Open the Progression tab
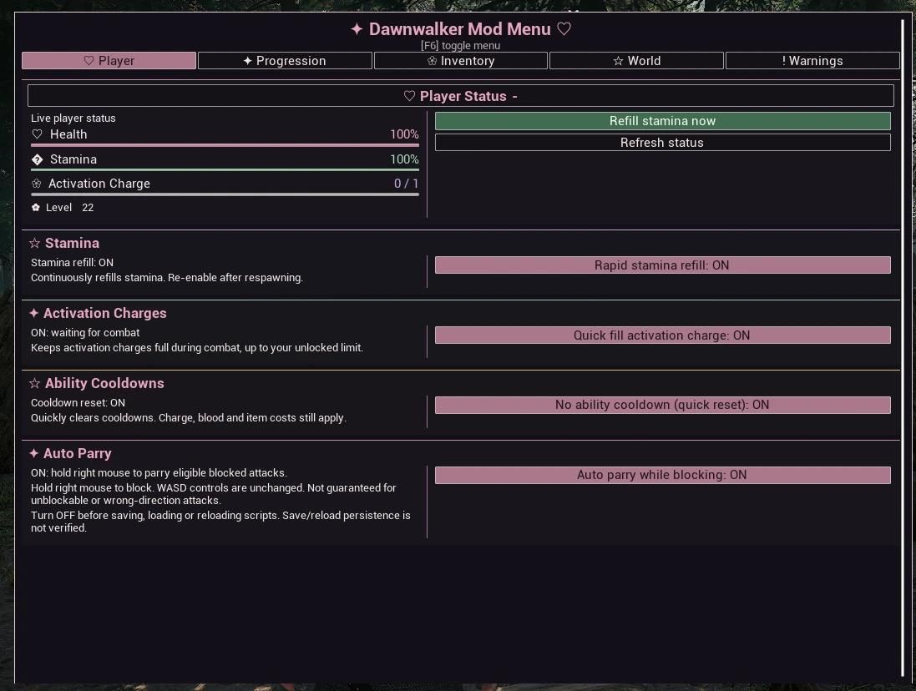 (x=285, y=61)
